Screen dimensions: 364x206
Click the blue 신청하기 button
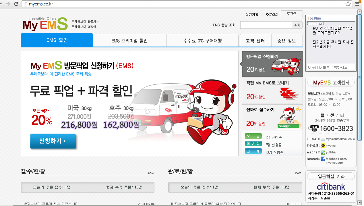[x=53, y=141]
